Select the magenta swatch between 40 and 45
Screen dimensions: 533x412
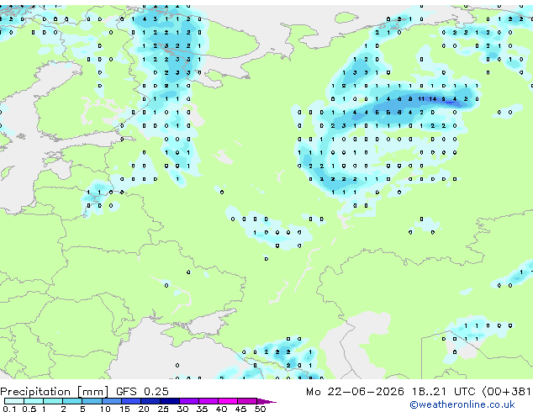click(228, 401)
